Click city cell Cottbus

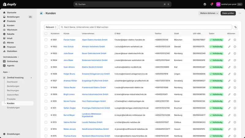(178, 122)
